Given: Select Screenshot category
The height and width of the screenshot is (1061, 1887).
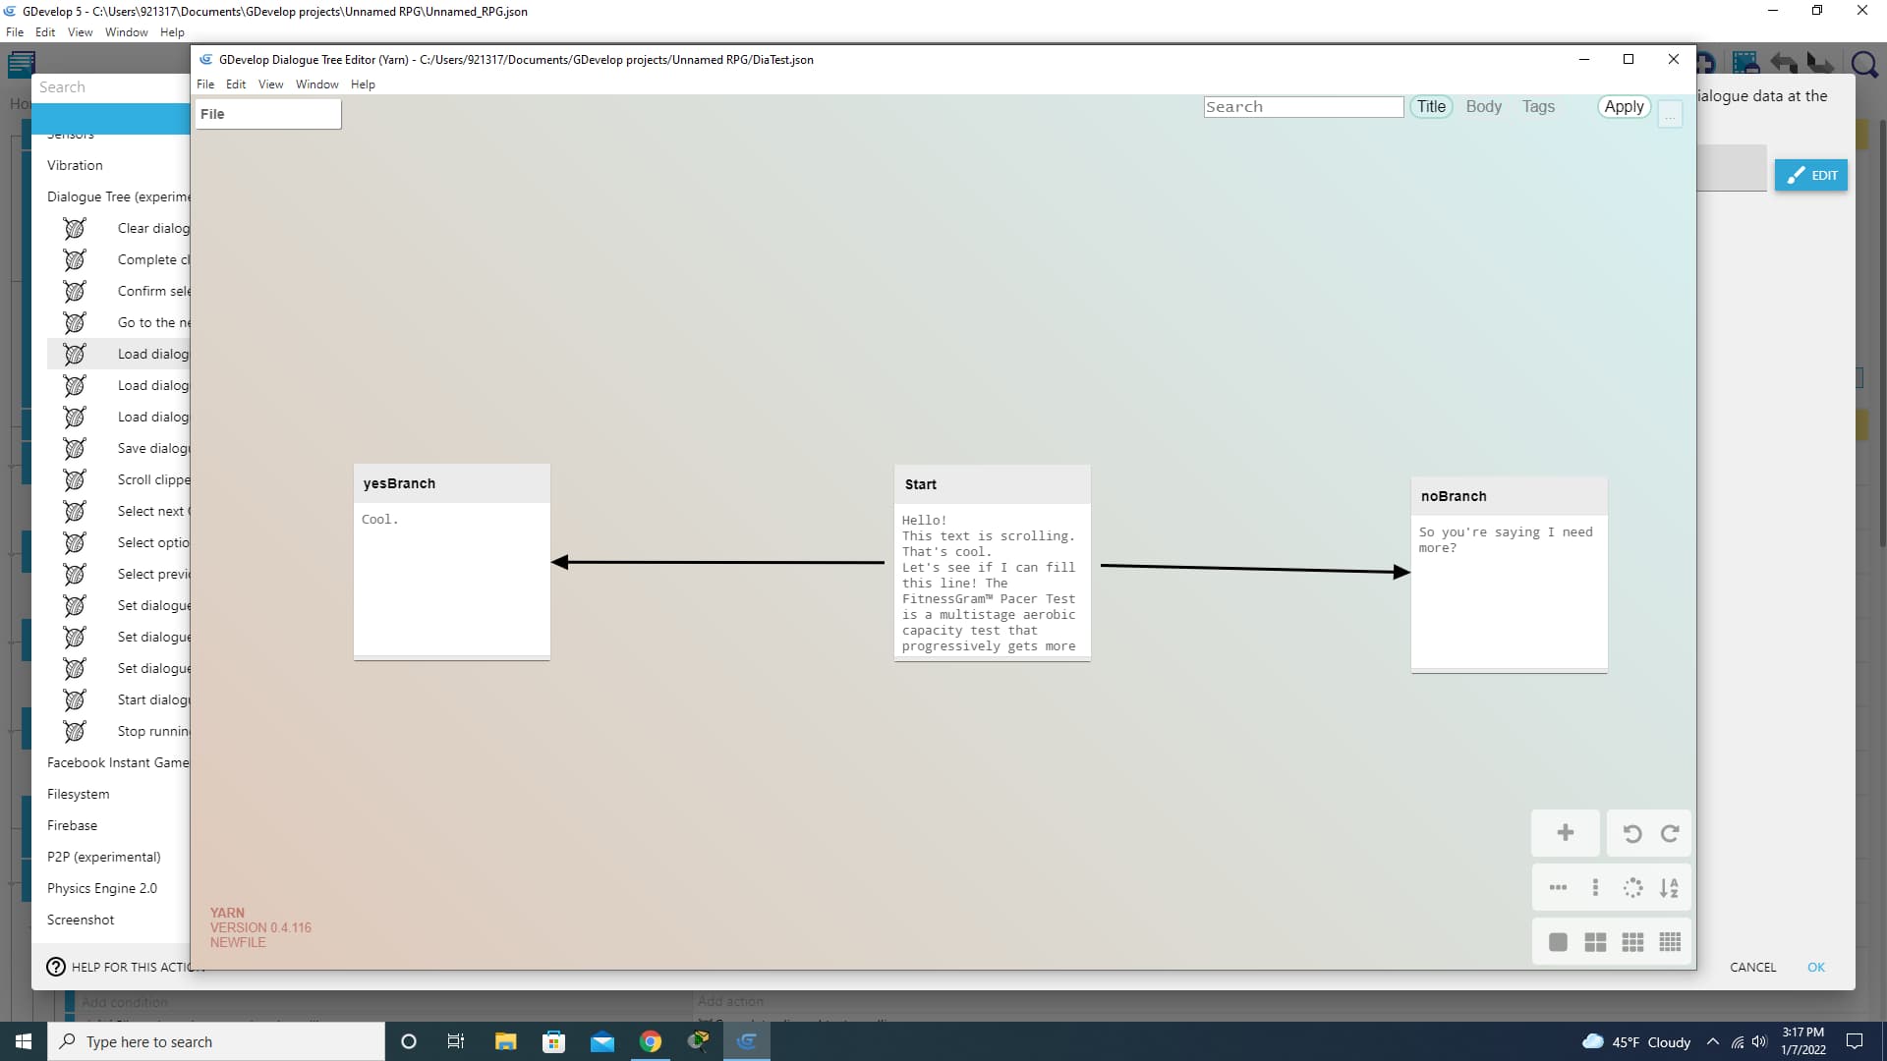Looking at the screenshot, I should coord(81,920).
